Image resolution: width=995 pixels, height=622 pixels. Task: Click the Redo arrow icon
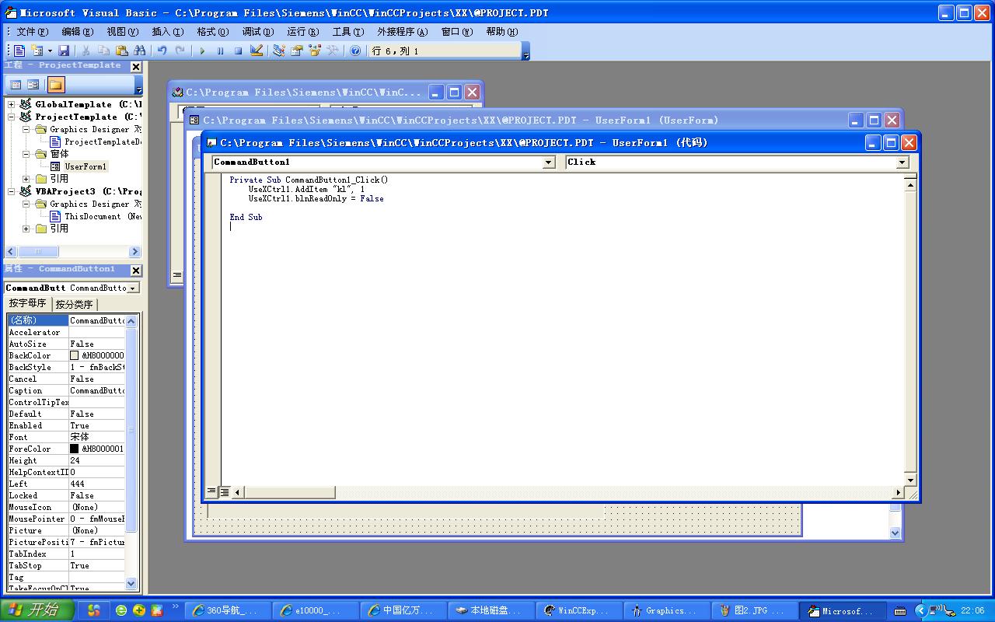click(180, 51)
